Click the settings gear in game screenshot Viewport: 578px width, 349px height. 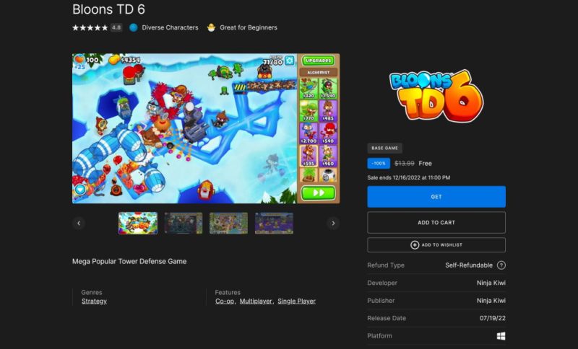tap(290, 61)
